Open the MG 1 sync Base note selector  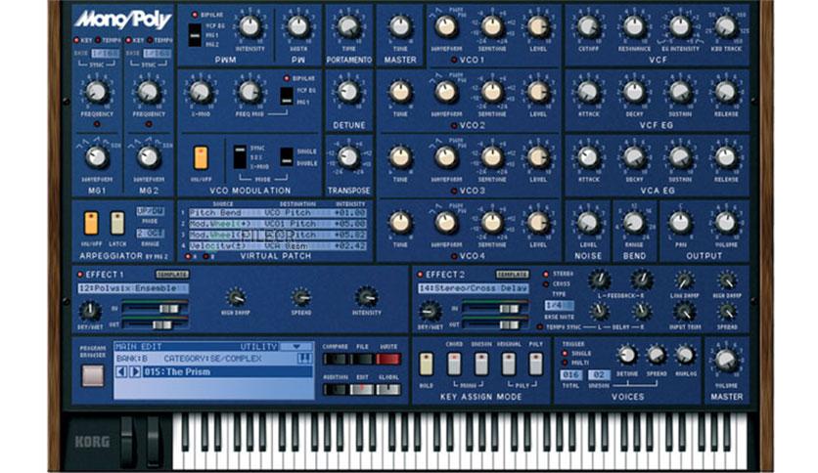click(x=105, y=54)
